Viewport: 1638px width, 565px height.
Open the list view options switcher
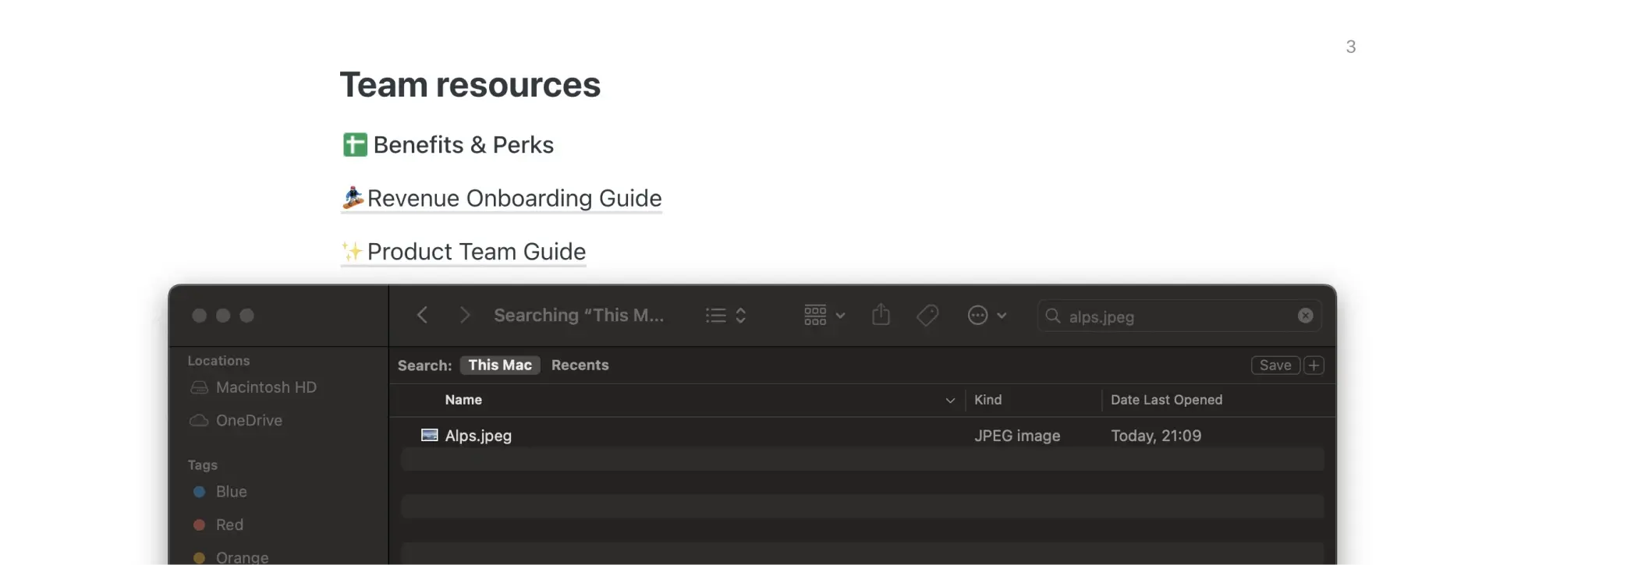pyautogui.click(x=726, y=316)
